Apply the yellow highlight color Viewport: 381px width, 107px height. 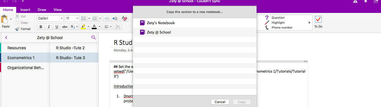click(x=83, y=27)
